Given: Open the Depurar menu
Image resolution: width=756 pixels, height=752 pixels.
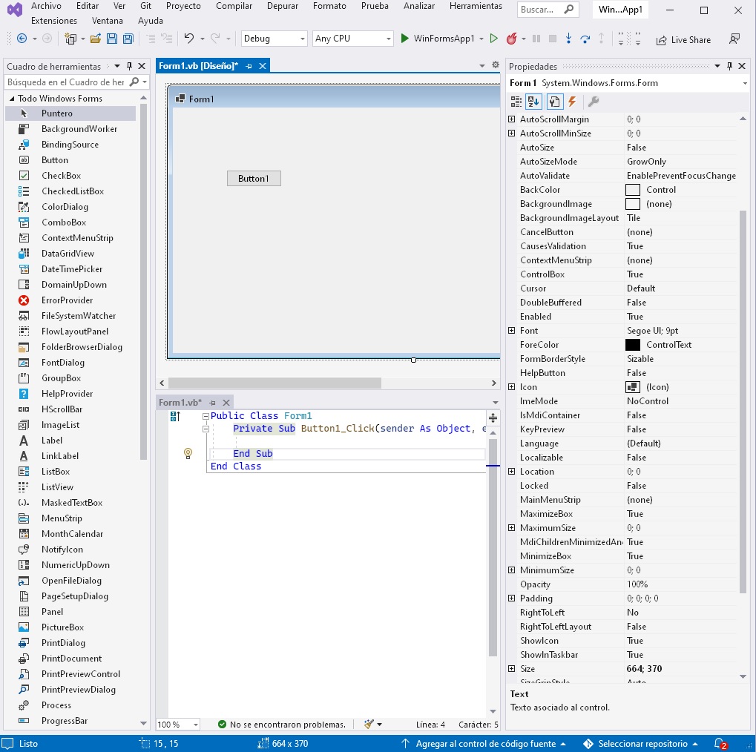Looking at the screenshot, I should point(283,6).
